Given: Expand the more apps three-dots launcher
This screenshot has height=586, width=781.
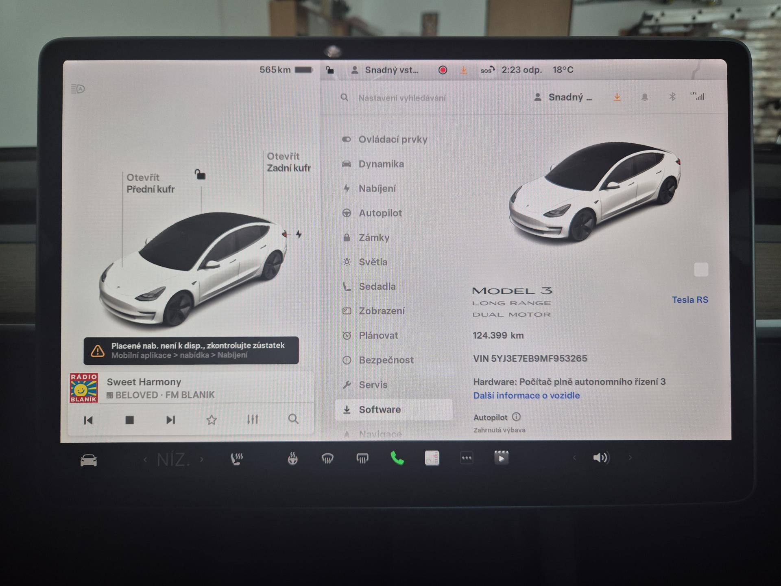Looking at the screenshot, I should (x=467, y=458).
